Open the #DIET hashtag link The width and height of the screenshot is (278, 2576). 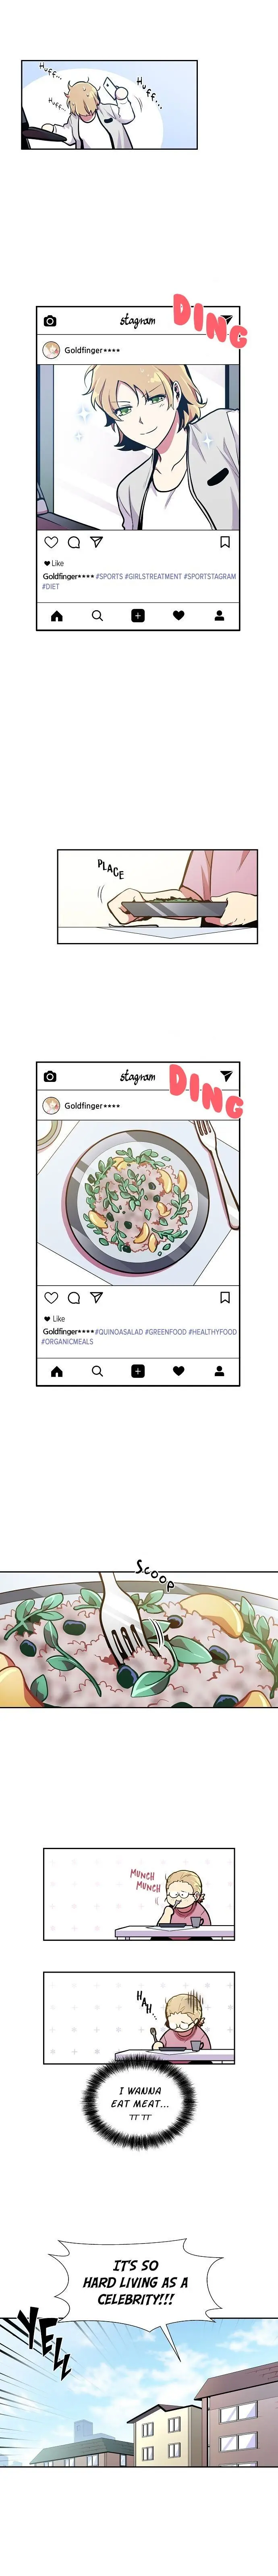[x=50, y=587]
